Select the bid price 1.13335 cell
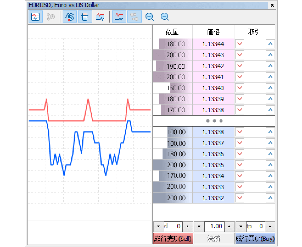Viewport: 302px width, 247px height. pyautogui.click(x=213, y=165)
